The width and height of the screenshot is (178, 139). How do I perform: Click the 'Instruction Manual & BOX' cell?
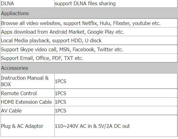click(28, 81)
